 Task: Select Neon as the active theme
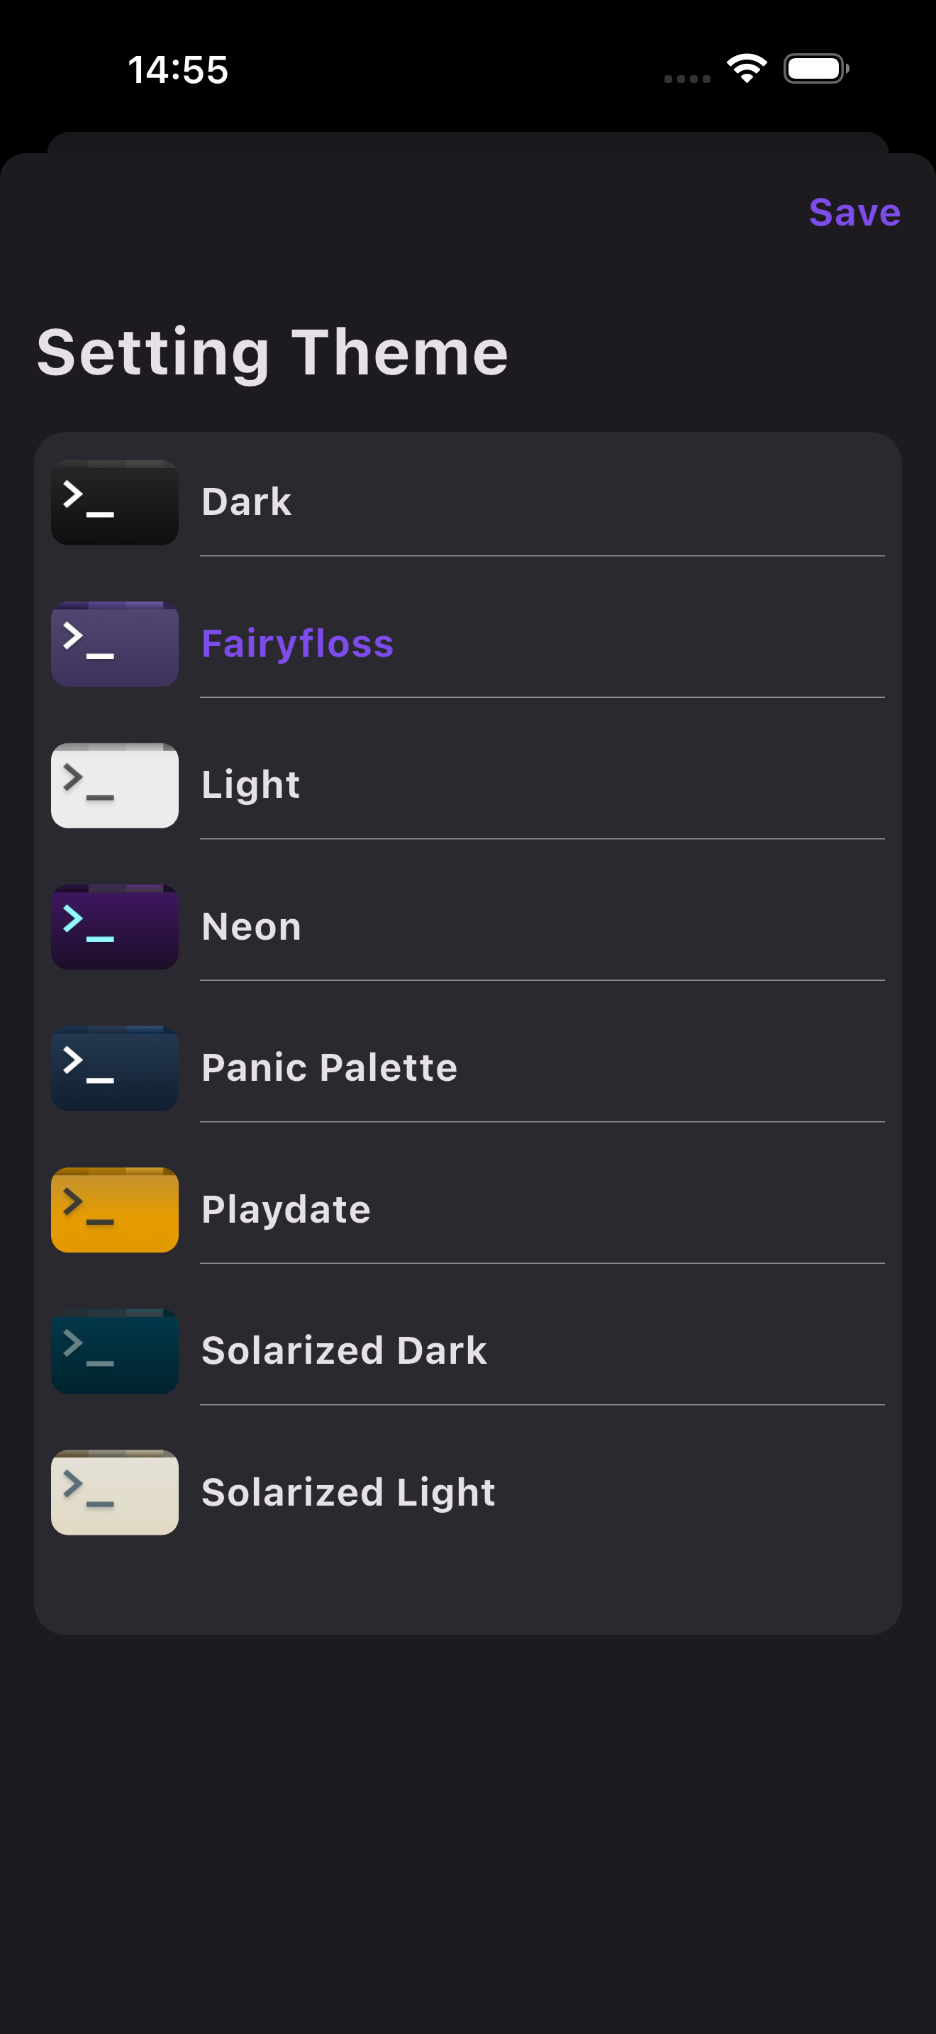tap(250, 927)
